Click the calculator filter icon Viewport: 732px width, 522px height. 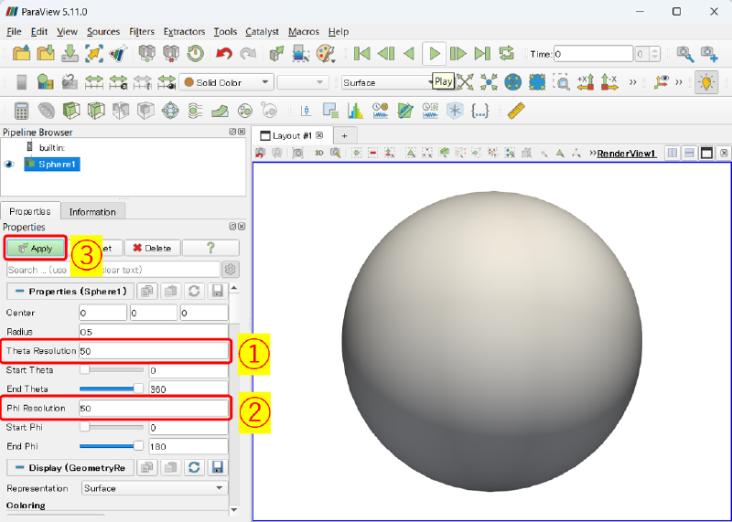pos(22,111)
